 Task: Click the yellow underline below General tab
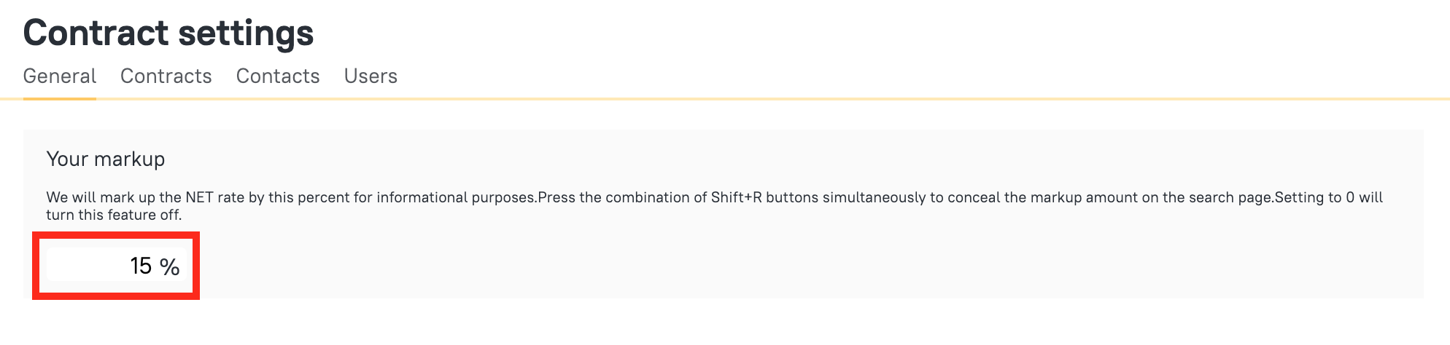click(x=60, y=98)
